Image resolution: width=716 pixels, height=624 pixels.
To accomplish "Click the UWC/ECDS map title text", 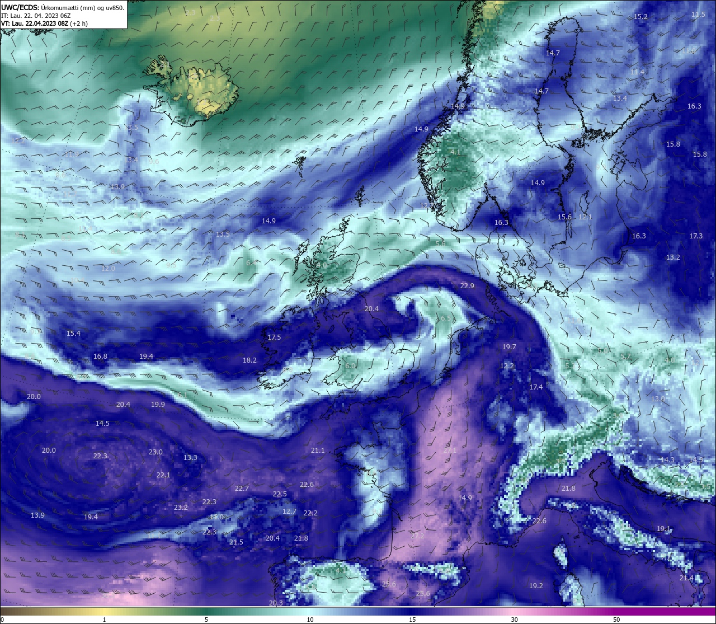I will click(63, 8).
